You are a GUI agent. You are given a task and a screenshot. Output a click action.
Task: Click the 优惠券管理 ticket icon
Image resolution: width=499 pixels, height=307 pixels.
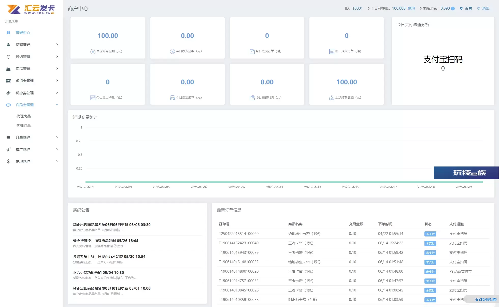(8, 93)
